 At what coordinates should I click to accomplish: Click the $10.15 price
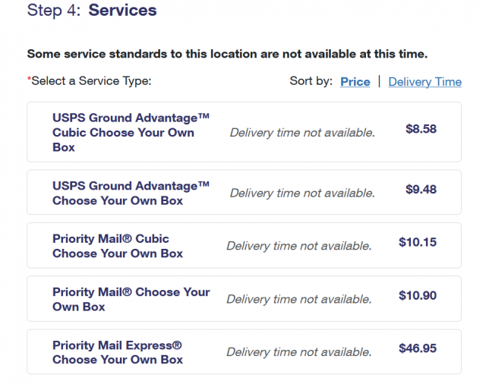point(418,243)
